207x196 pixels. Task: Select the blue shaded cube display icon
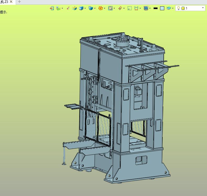pyautogui.click(x=81, y=8)
